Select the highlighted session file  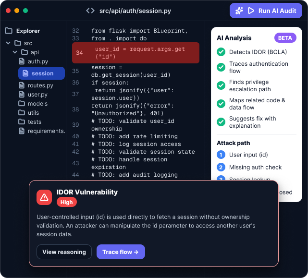[x=41, y=73]
